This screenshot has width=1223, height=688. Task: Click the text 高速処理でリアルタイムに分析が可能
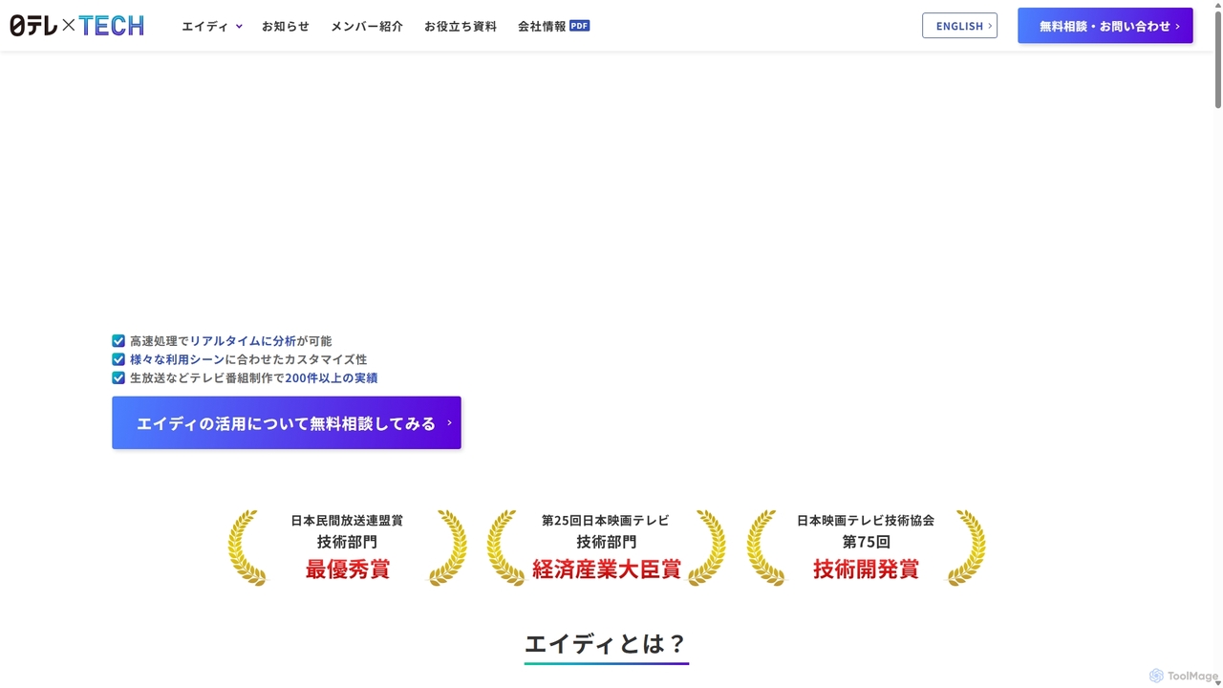(x=231, y=341)
